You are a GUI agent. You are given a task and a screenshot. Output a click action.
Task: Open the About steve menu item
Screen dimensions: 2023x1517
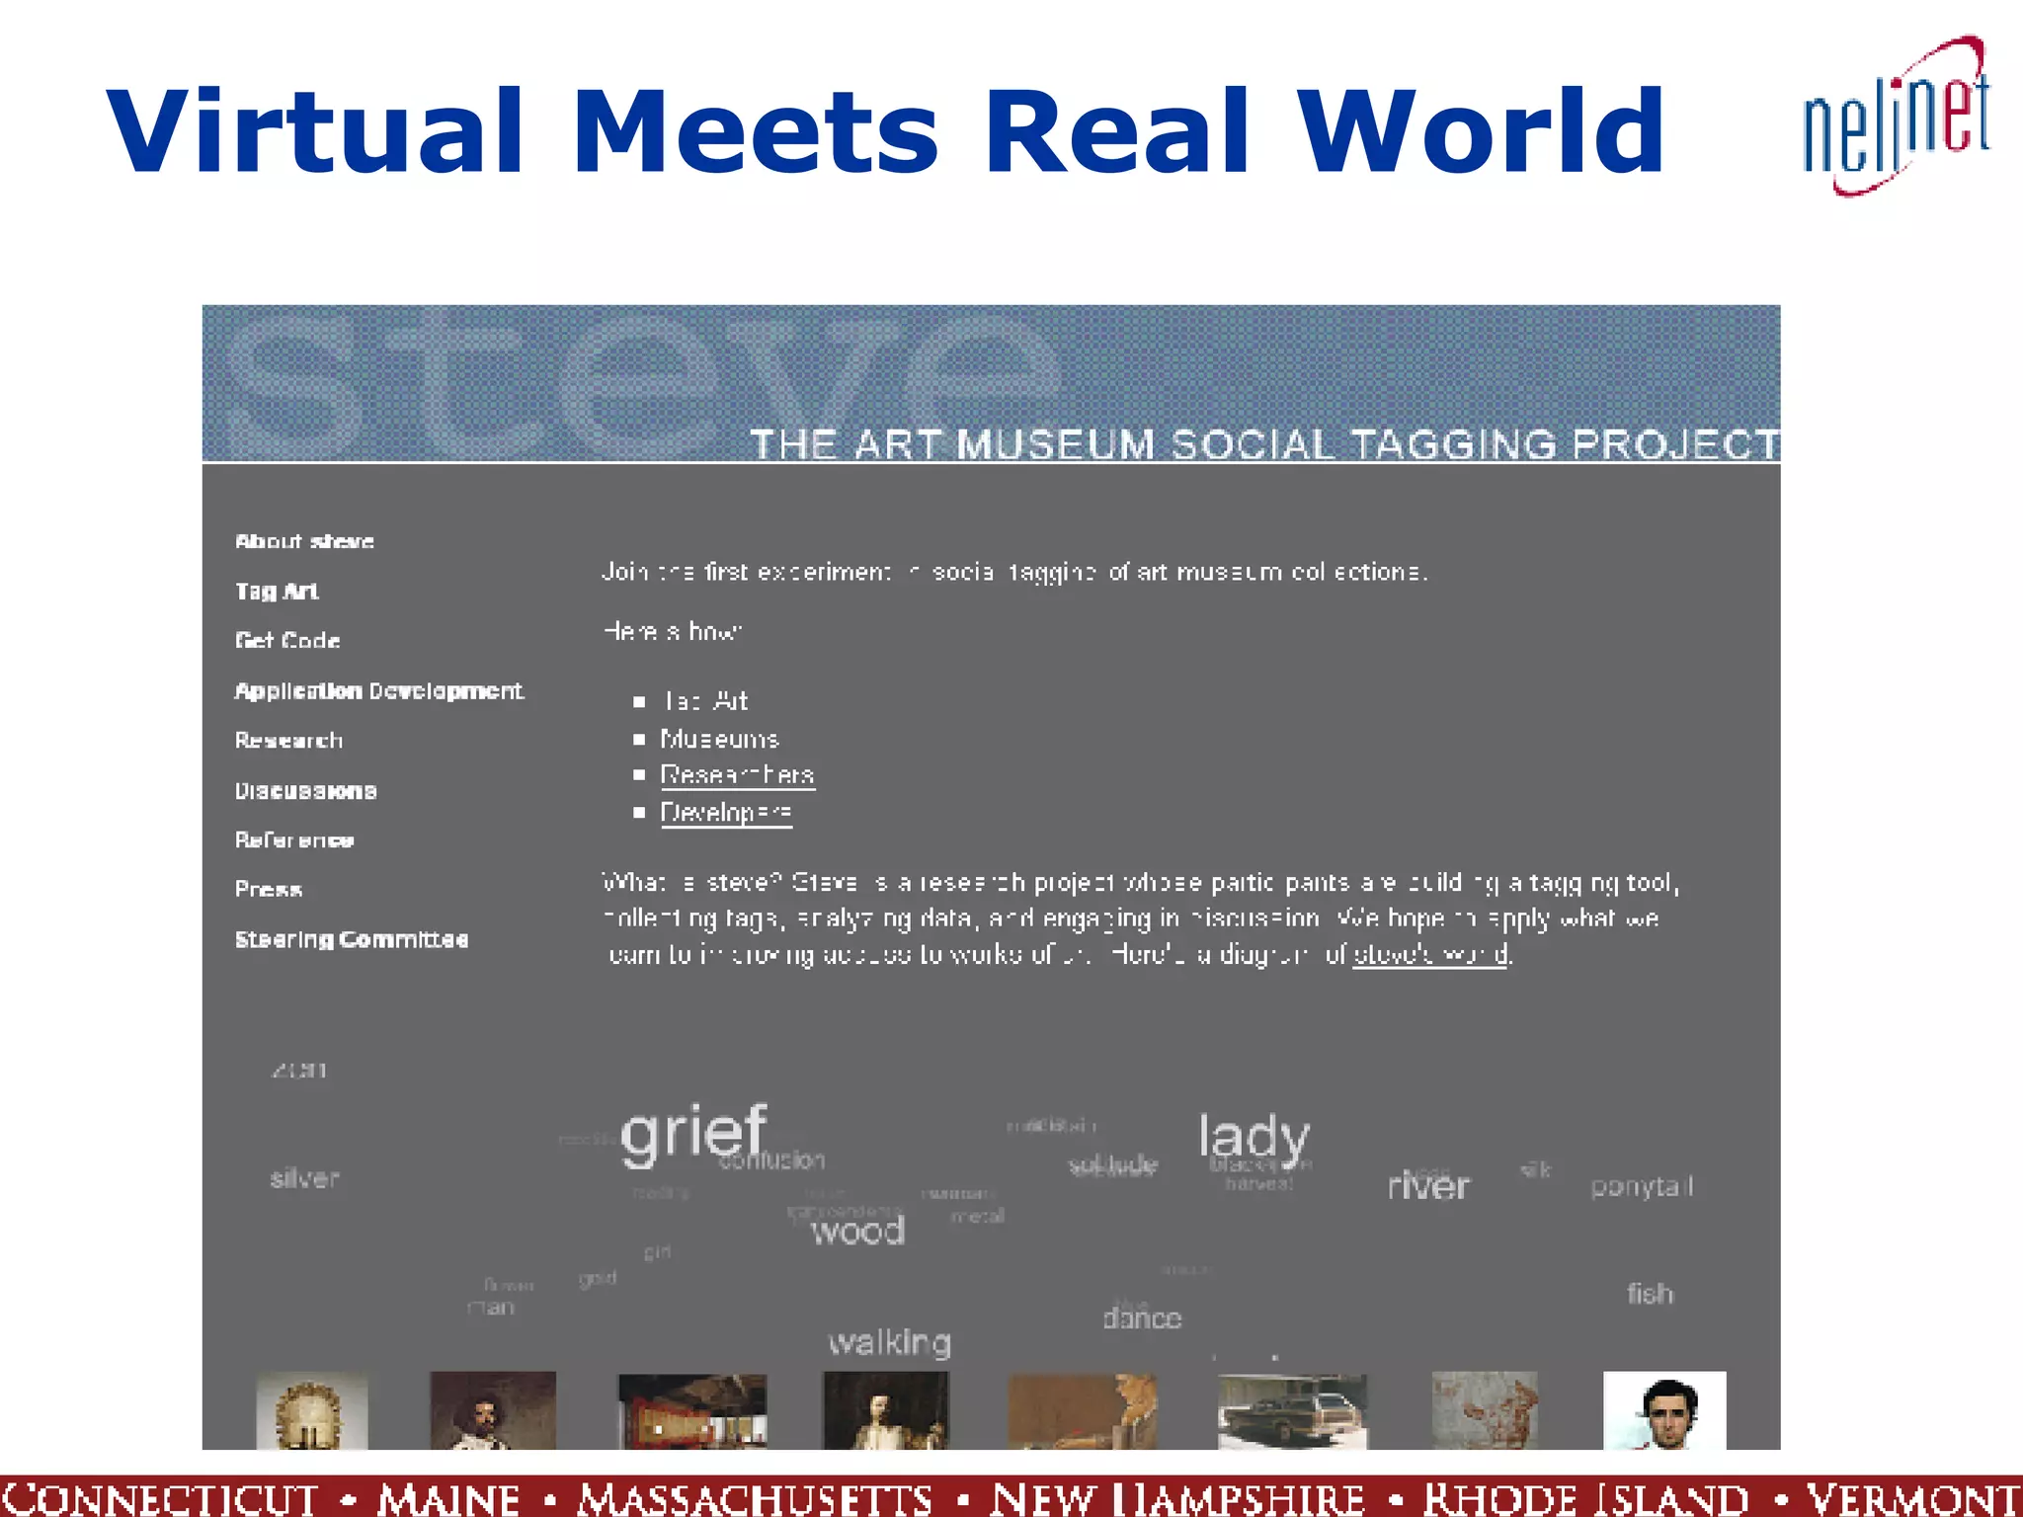pos(304,541)
